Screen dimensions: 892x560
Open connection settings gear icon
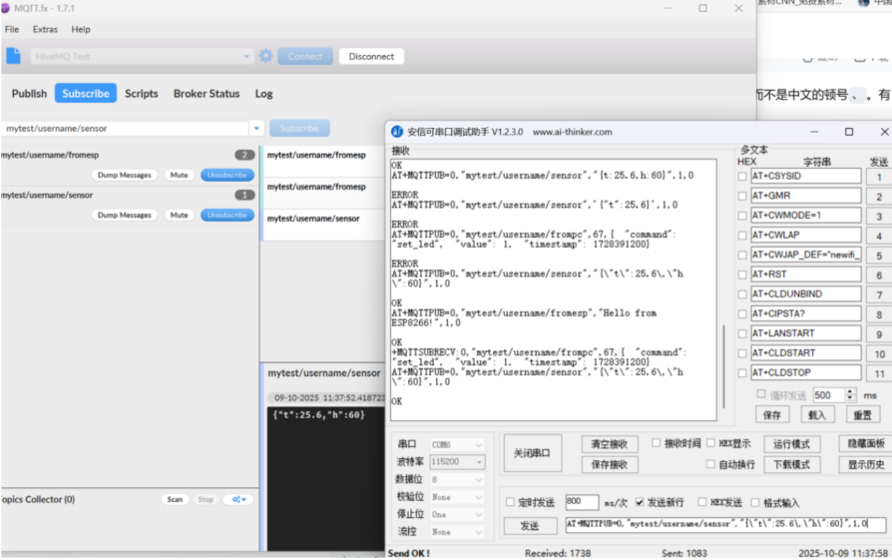click(265, 56)
